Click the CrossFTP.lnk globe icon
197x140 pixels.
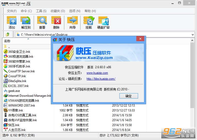point(5,76)
